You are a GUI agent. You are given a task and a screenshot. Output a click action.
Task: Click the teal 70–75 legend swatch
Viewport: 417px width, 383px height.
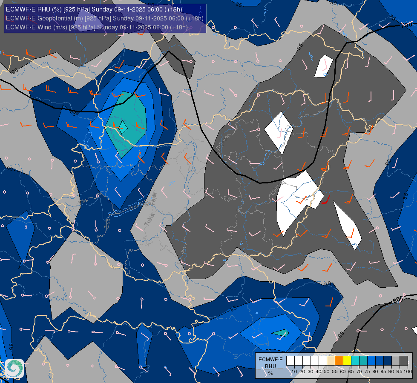pos(363,361)
